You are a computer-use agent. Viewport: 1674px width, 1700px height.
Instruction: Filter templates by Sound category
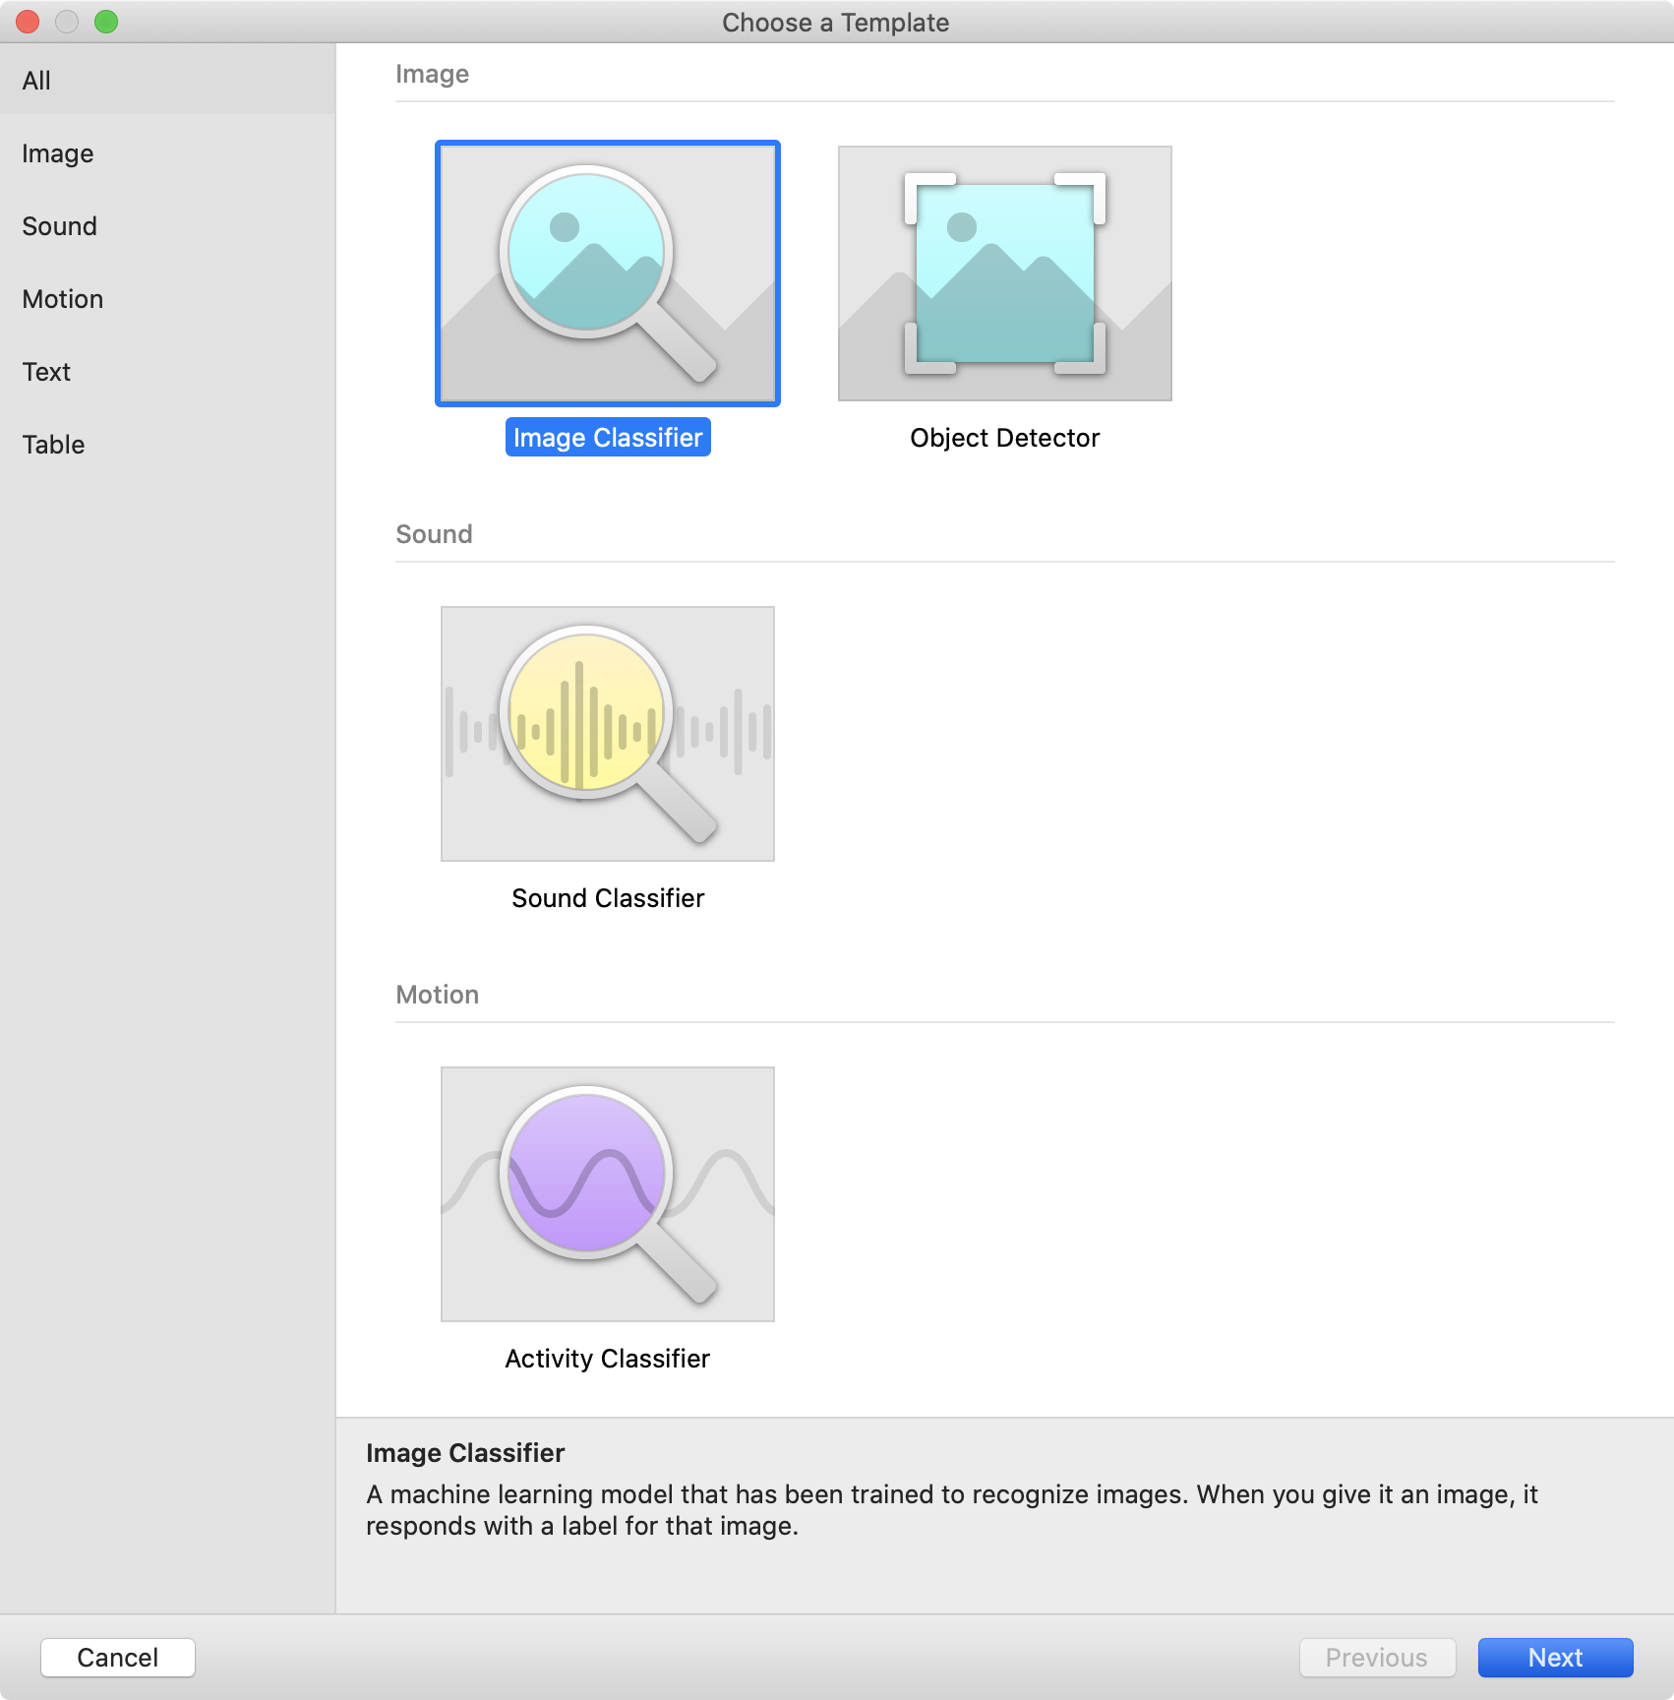167,226
